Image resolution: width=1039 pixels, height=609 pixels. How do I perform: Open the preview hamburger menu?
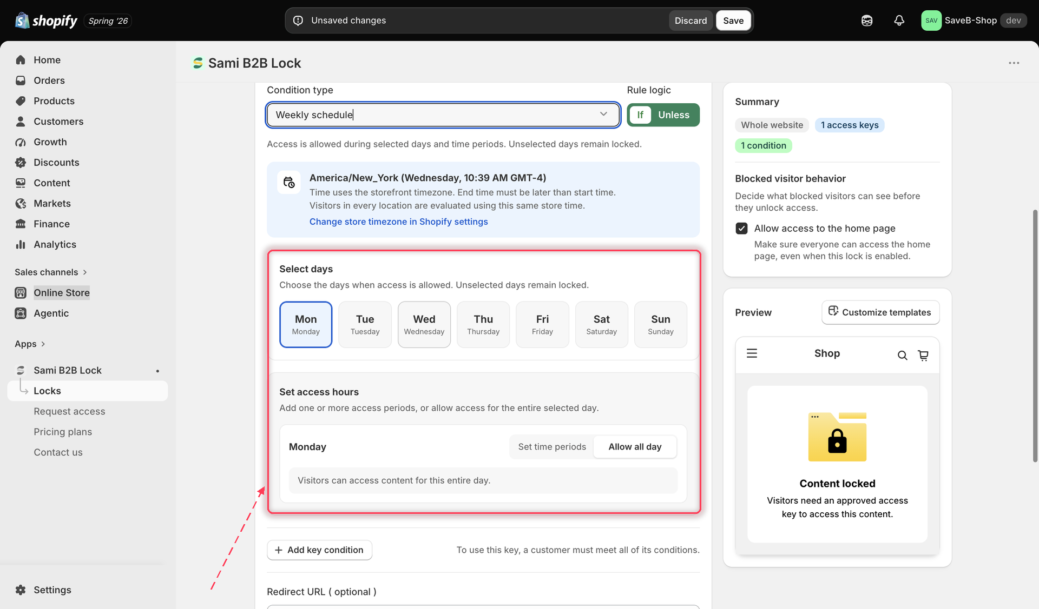click(x=752, y=353)
